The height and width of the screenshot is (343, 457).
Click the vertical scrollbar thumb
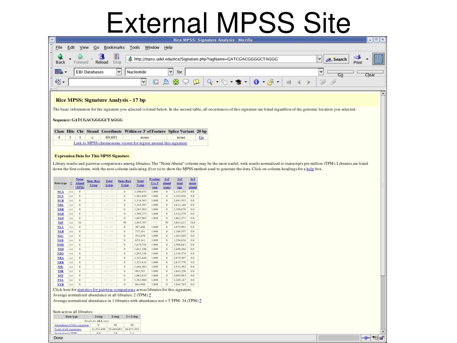pos(383,185)
